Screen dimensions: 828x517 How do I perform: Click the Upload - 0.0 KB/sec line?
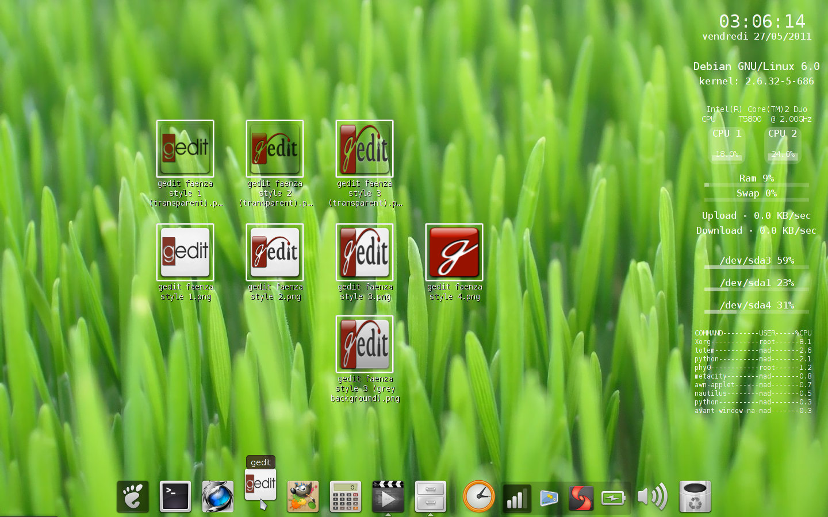tap(756, 215)
